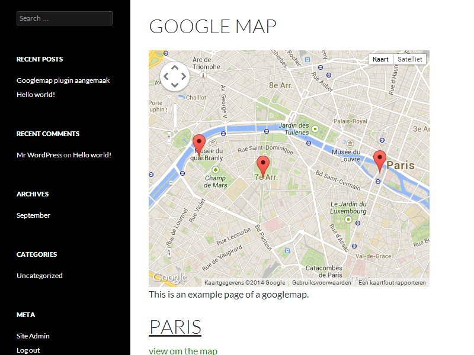The image size is (474, 355).
Task: Click the pan down arrow on map
Action: click(175, 85)
